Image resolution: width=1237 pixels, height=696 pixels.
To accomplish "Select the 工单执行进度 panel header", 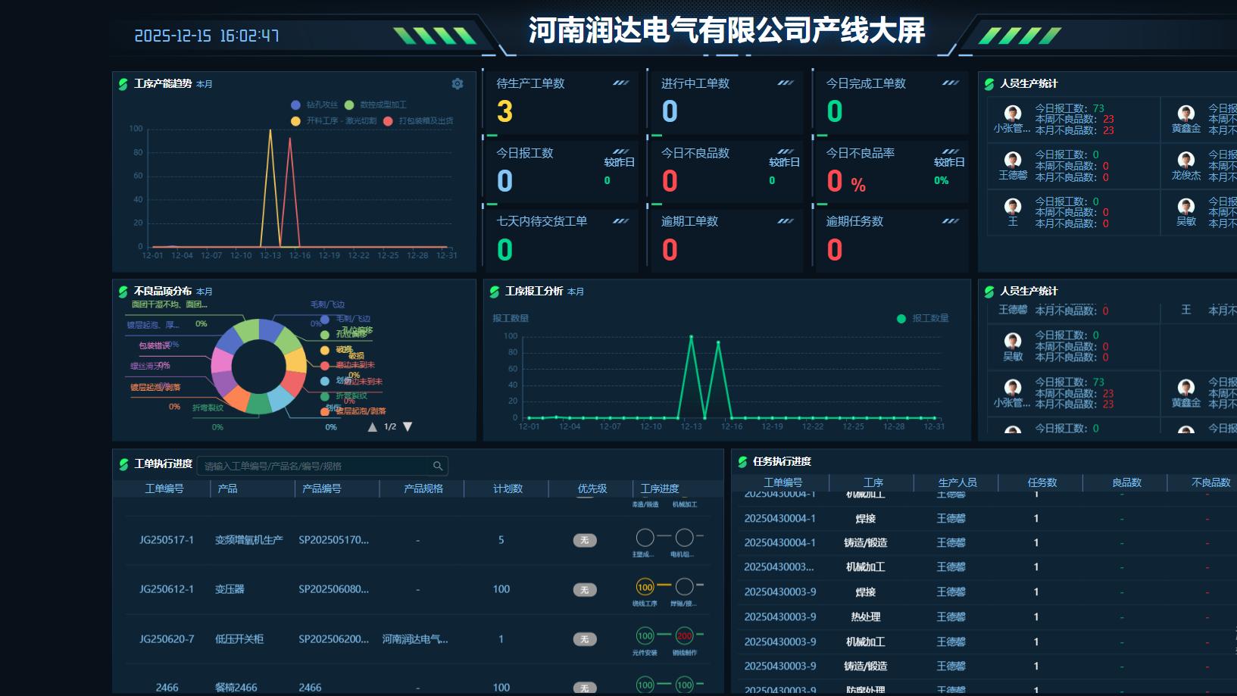I will coord(163,463).
